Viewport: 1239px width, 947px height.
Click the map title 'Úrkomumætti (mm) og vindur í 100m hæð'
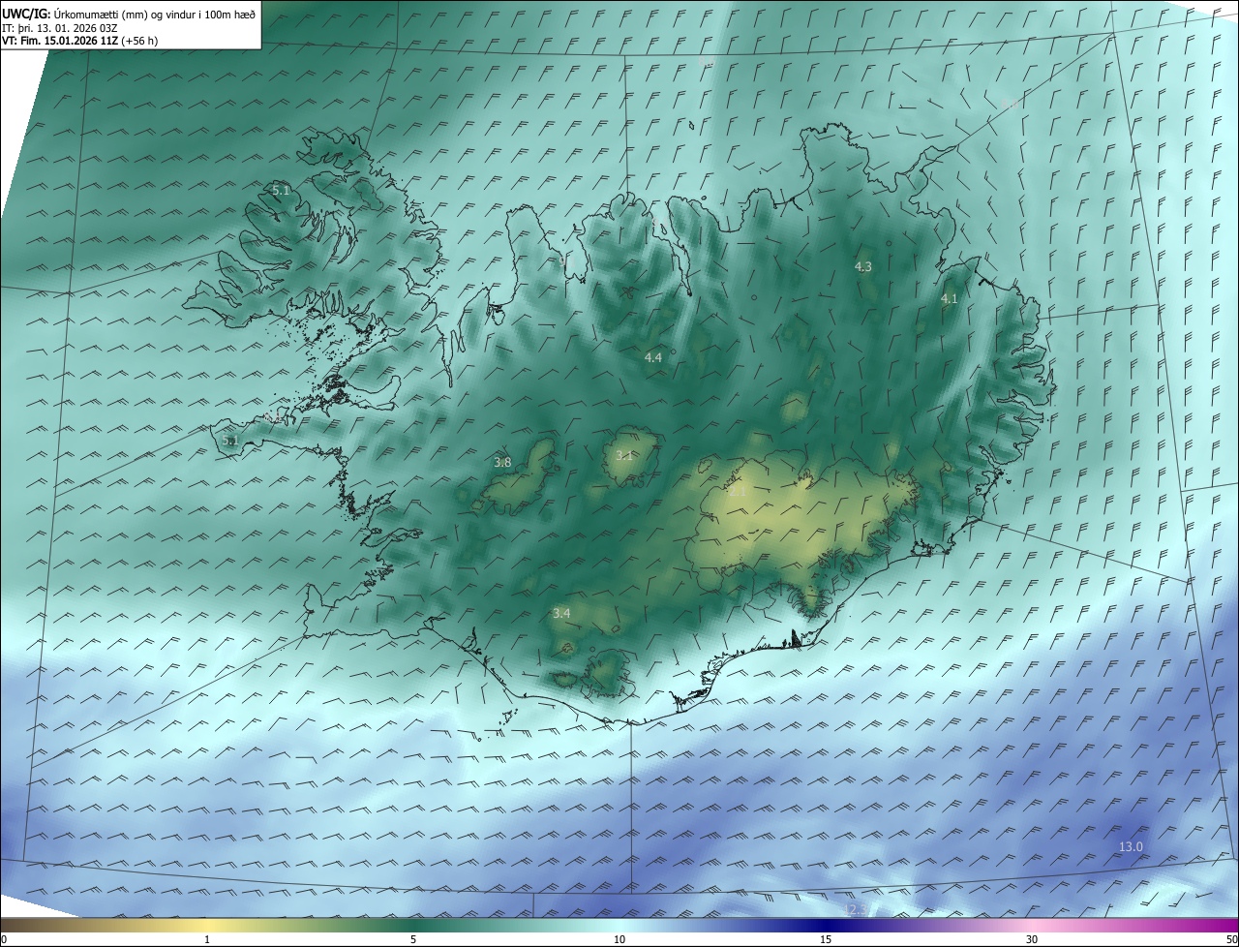click(156, 14)
